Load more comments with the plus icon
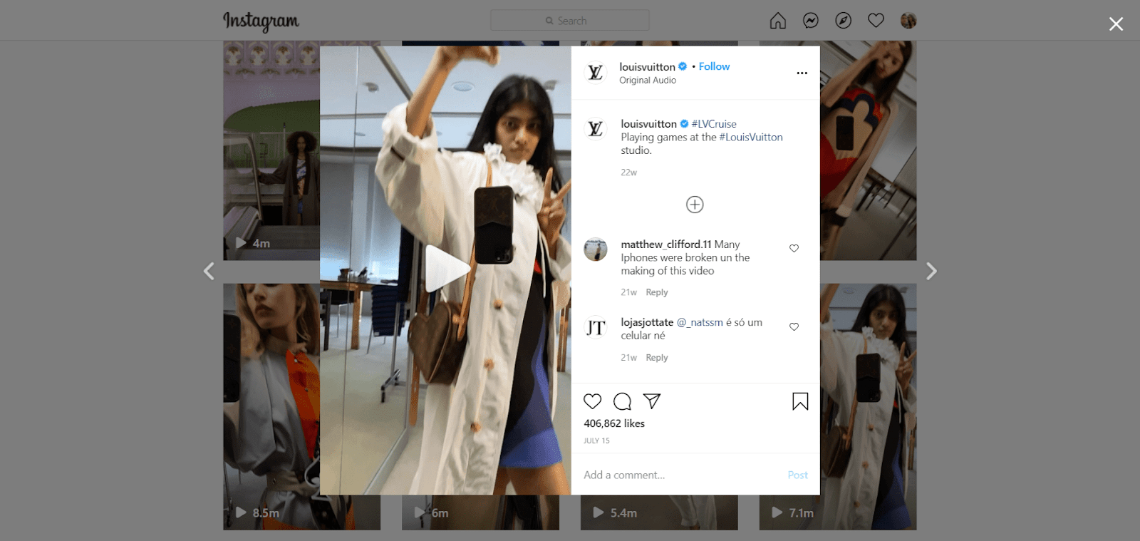 point(695,205)
